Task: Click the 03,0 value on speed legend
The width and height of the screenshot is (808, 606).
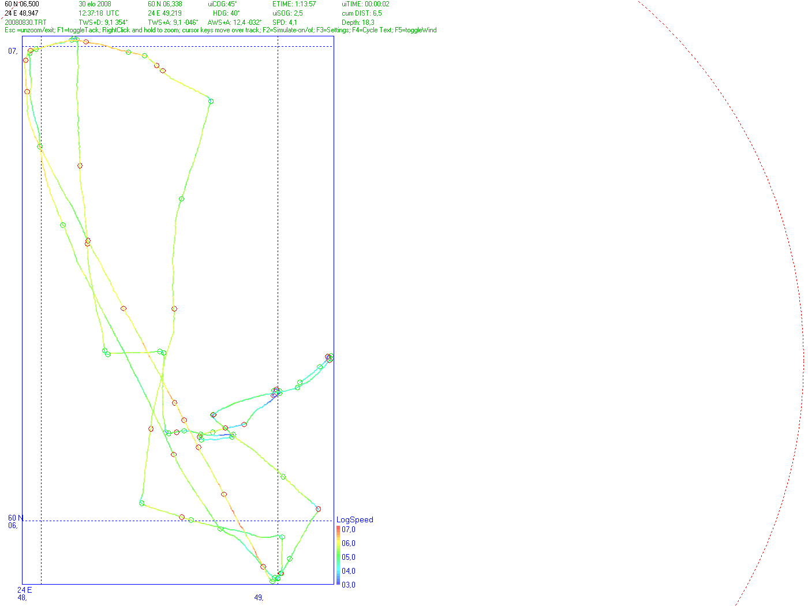Action: 349,585
